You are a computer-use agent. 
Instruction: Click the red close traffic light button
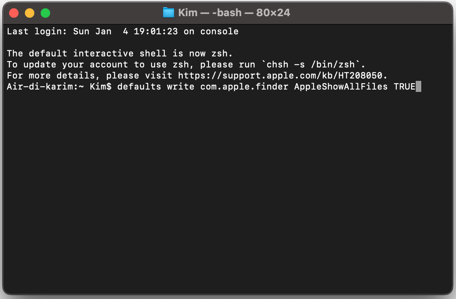tap(14, 13)
